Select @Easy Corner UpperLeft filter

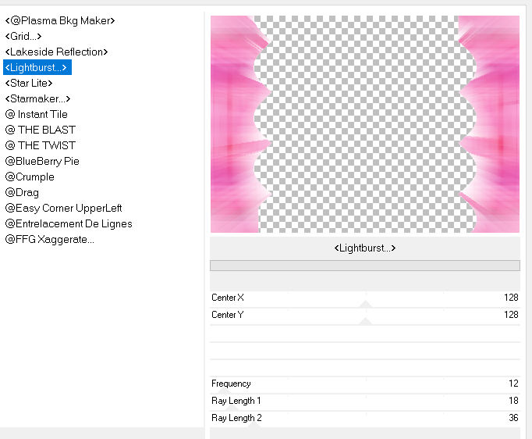pos(63,208)
